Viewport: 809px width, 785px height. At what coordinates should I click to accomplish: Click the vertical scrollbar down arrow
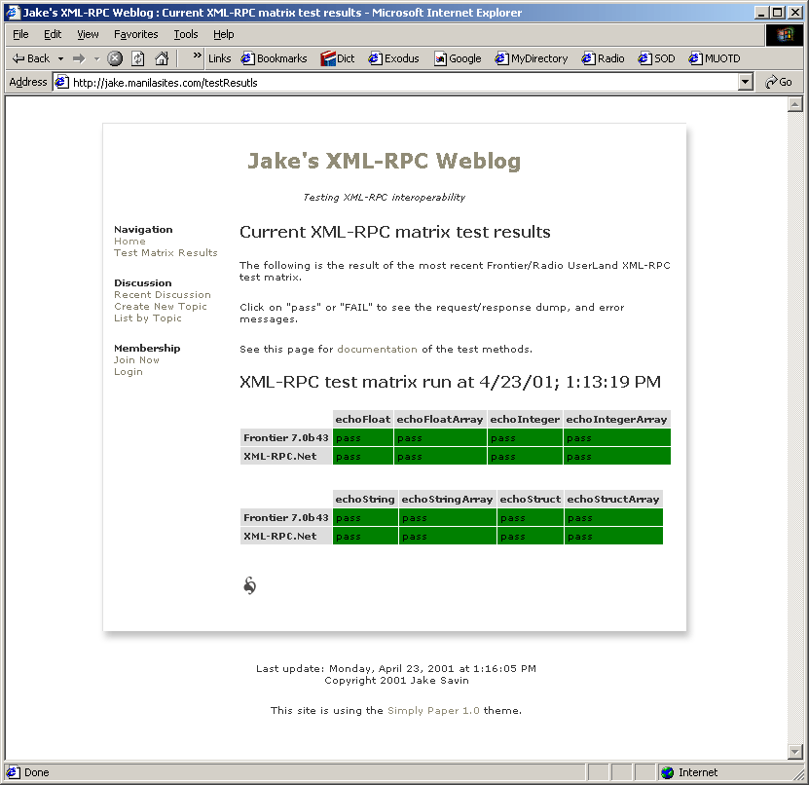tap(794, 752)
